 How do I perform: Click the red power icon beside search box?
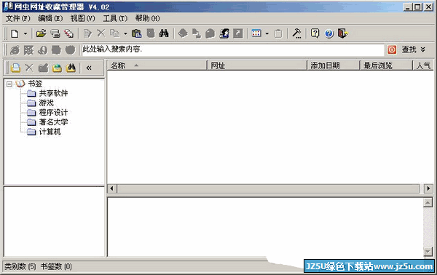pos(392,49)
